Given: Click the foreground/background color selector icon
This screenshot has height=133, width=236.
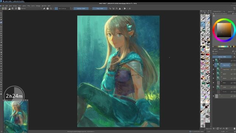Looking at the screenshot, I should [9, 8].
